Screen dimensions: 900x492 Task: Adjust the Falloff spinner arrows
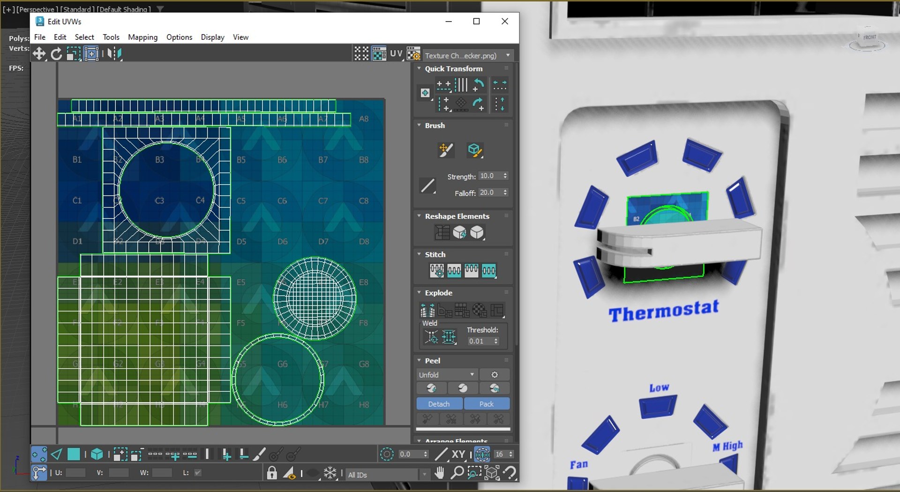pyautogui.click(x=505, y=193)
